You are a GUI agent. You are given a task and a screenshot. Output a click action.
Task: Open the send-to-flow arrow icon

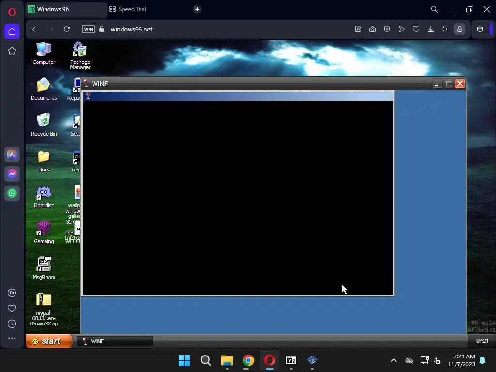(x=402, y=29)
